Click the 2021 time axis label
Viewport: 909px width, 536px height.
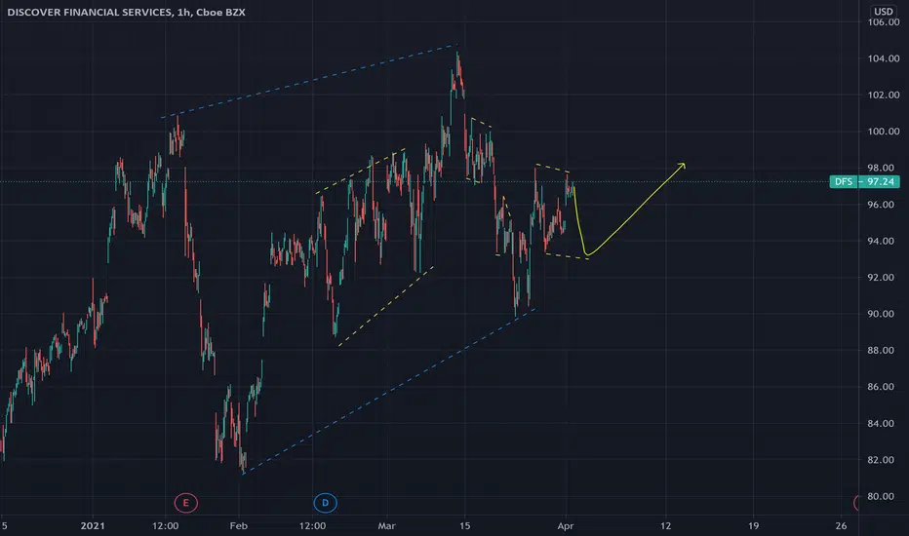[93, 526]
